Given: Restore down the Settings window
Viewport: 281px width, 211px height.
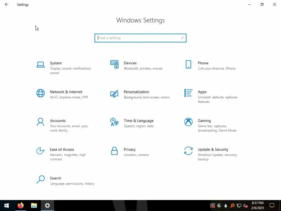Looking at the screenshot, I should tap(262, 4).
